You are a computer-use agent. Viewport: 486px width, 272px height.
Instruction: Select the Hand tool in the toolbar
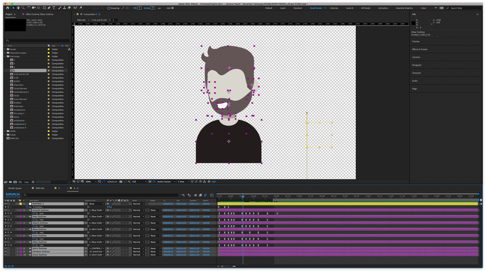coord(18,8)
